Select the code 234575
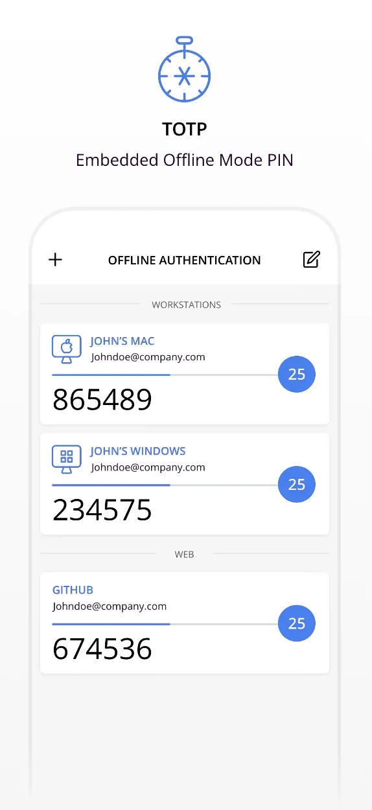372x810 pixels. pos(102,510)
